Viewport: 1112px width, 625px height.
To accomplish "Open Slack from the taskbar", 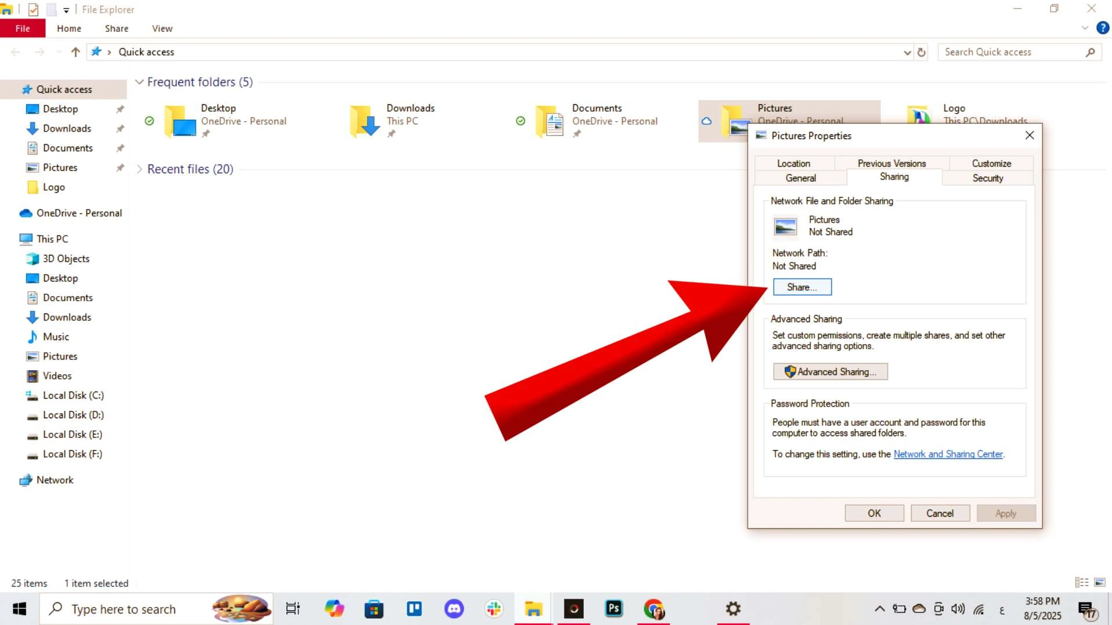I will [494, 609].
